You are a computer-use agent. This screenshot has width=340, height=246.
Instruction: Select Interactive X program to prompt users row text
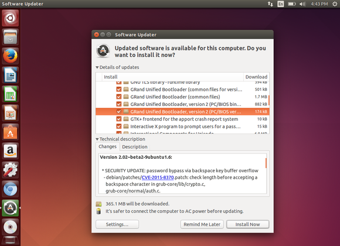[x=185, y=127]
